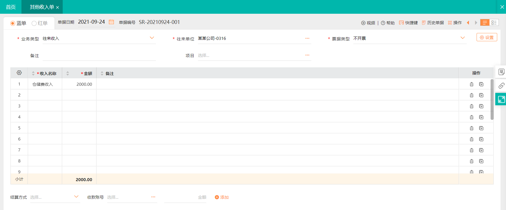Delete row 1 仓储费收入
This screenshot has width=506, height=210.
point(472,84)
